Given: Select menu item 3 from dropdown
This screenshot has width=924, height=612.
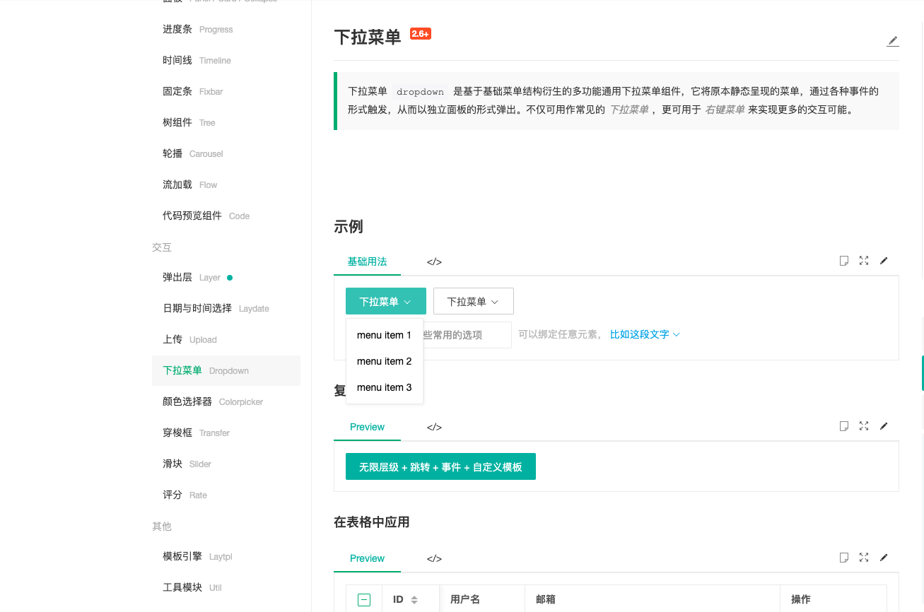Looking at the screenshot, I should 385,387.
